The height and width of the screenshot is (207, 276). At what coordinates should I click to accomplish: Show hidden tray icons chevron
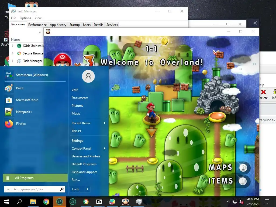(228, 202)
